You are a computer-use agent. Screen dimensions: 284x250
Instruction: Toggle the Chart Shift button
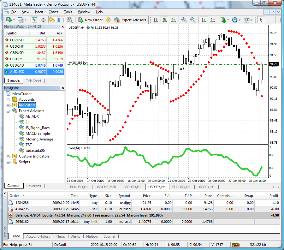213,20
